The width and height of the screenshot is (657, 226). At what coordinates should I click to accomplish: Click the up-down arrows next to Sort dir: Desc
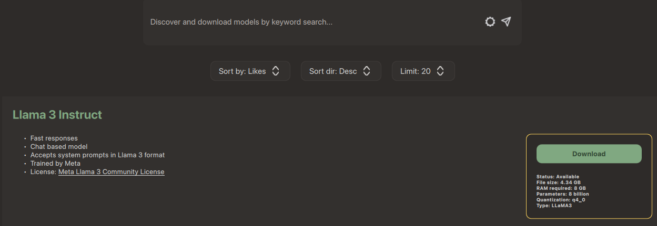pyautogui.click(x=367, y=71)
